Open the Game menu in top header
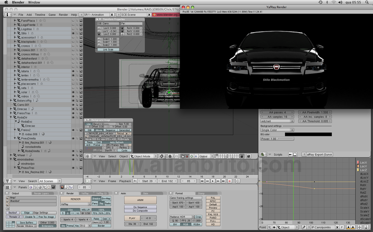The height and width of the screenshot is (232, 373). (x=52, y=15)
